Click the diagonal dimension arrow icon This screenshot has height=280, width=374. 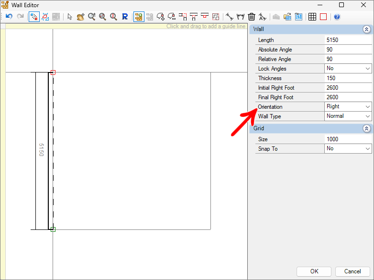[230, 17]
